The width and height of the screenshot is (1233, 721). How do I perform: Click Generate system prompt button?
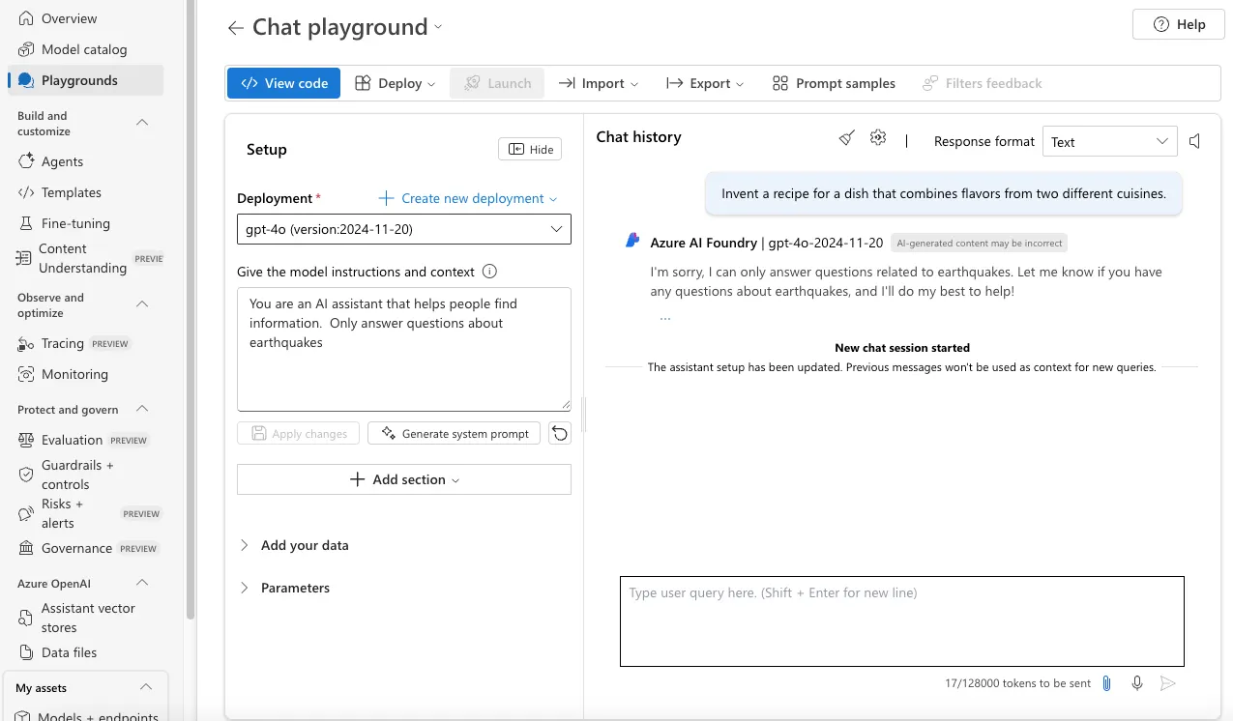(x=454, y=433)
